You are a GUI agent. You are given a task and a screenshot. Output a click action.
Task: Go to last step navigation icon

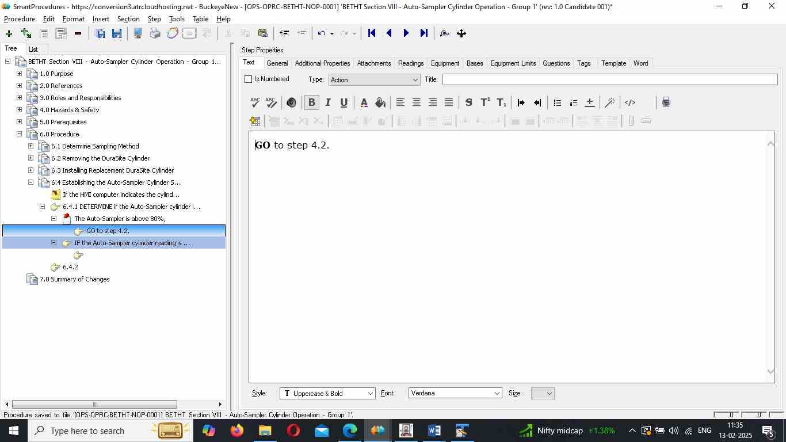tap(424, 33)
